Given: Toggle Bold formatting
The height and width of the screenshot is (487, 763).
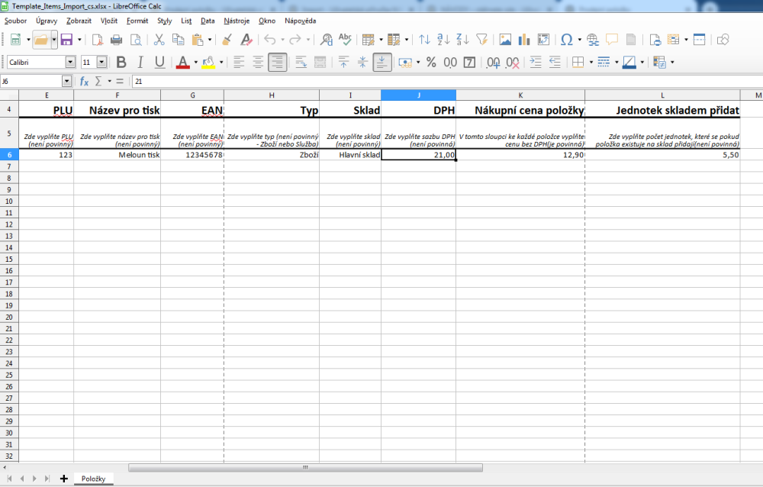Looking at the screenshot, I should 121,63.
